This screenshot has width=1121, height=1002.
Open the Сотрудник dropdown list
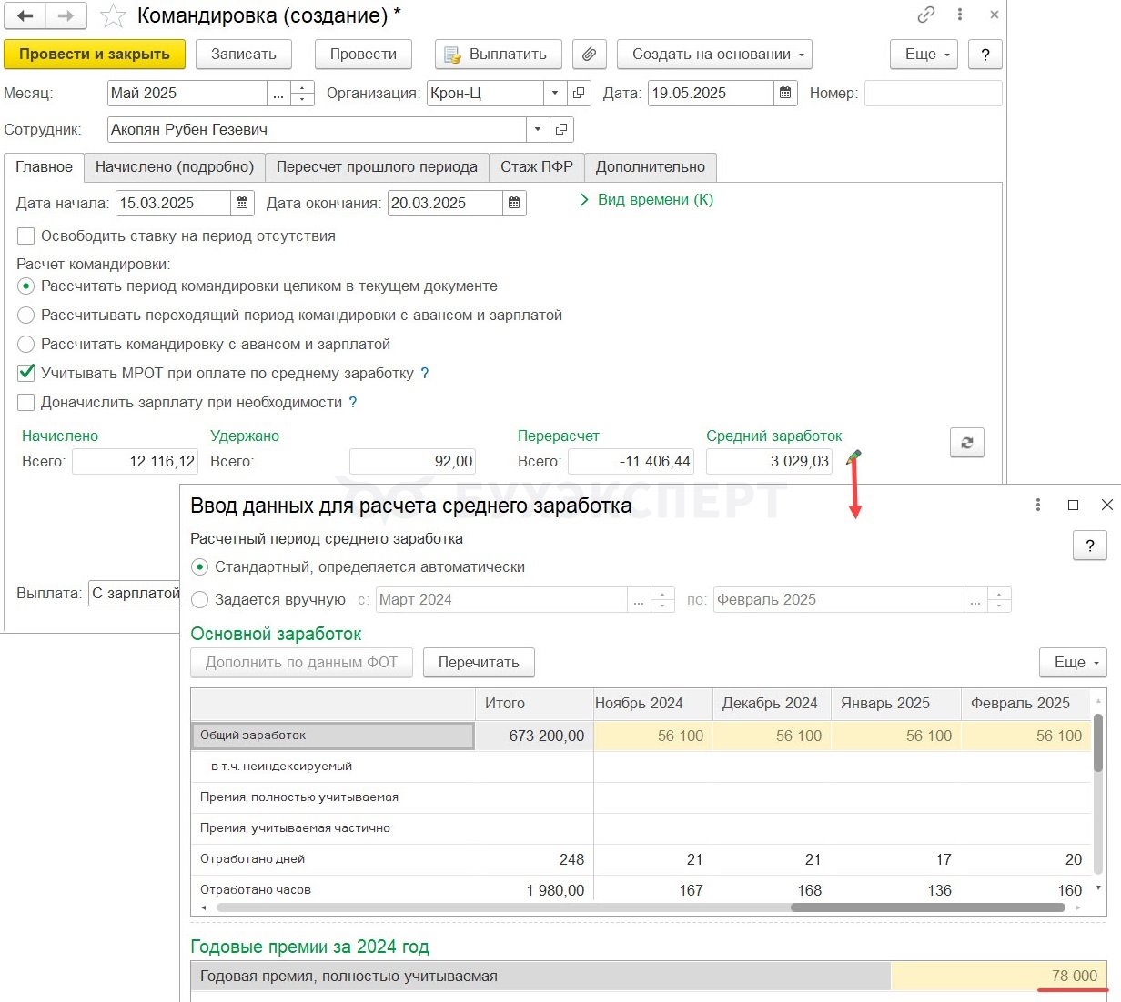point(538,130)
